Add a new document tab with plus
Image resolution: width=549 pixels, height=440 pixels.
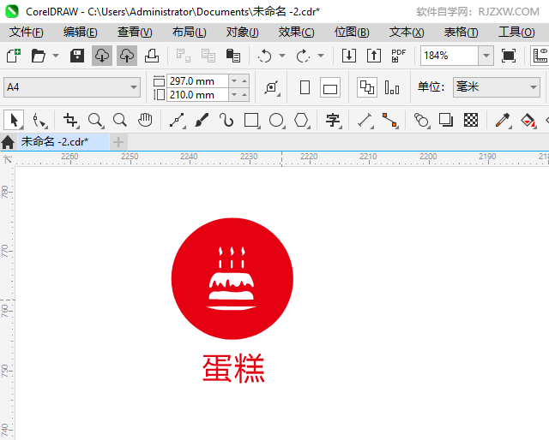coord(118,142)
